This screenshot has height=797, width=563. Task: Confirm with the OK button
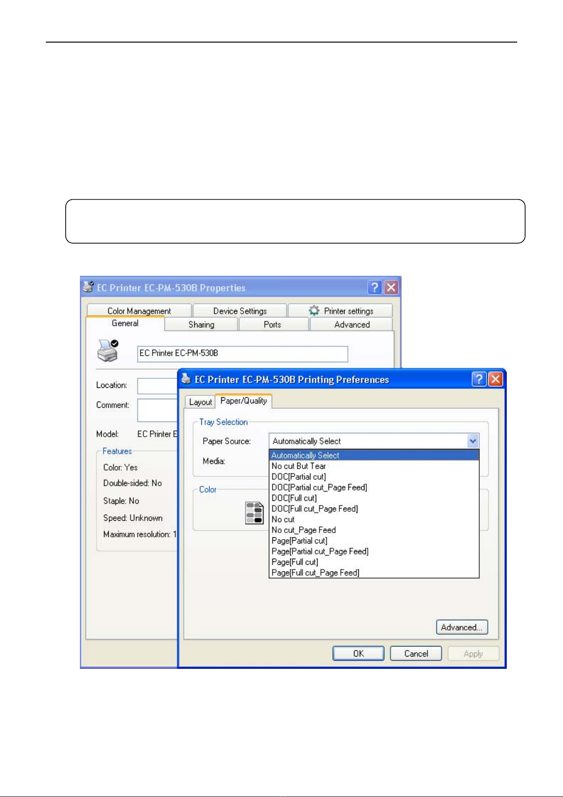359,653
